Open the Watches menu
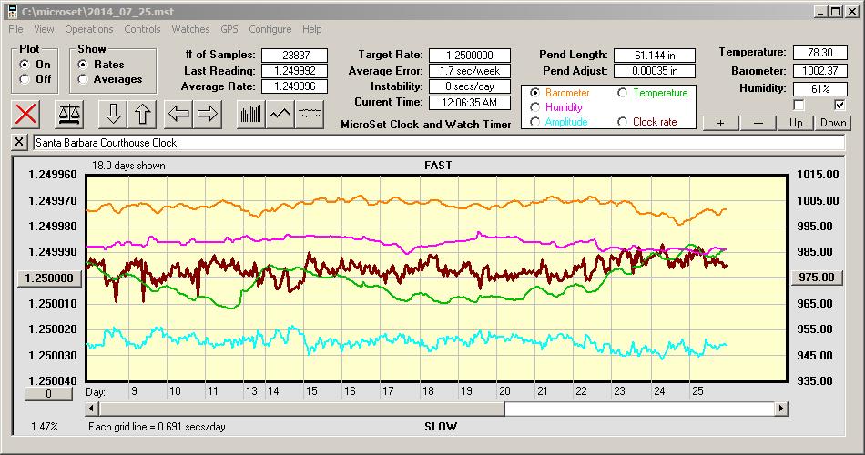Viewport: 865px width, 455px height. (190, 29)
